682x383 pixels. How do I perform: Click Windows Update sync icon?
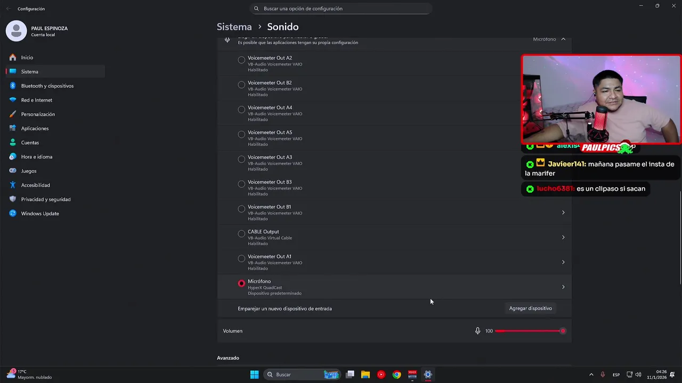(x=13, y=213)
